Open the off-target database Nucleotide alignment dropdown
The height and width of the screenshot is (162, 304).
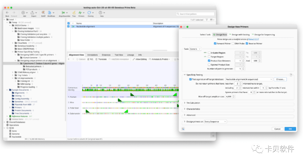coord(249,79)
